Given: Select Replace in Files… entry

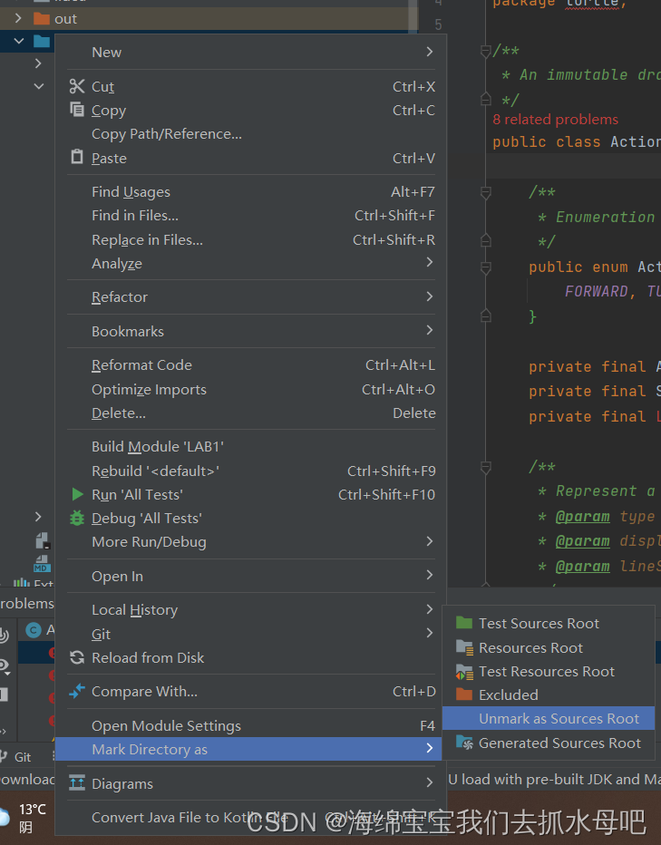Looking at the screenshot, I should click(250, 240).
